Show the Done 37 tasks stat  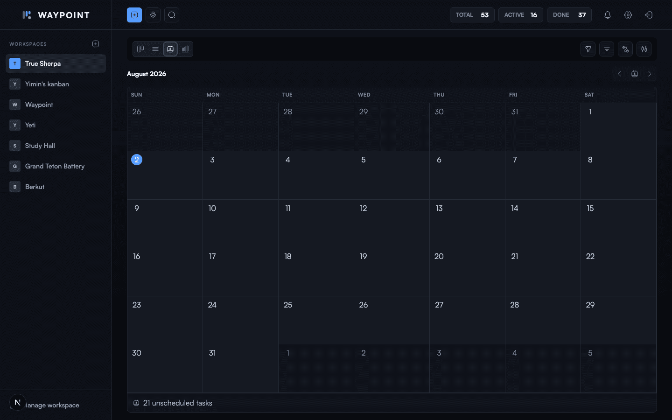569,15
